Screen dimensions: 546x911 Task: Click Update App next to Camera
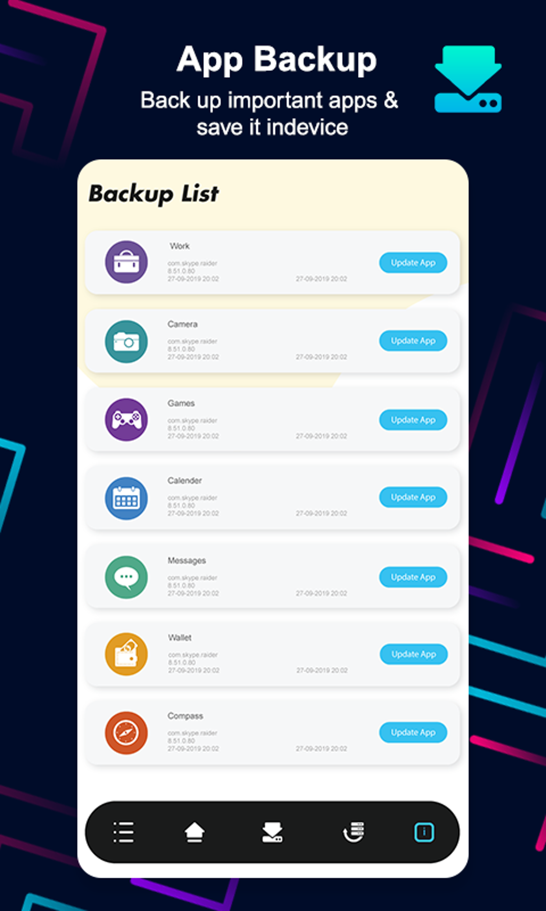413,341
